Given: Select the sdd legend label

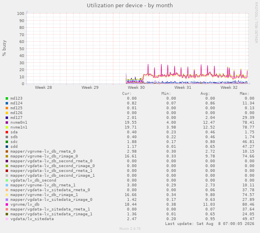Looking at the screenshot, I should click(14, 147).
